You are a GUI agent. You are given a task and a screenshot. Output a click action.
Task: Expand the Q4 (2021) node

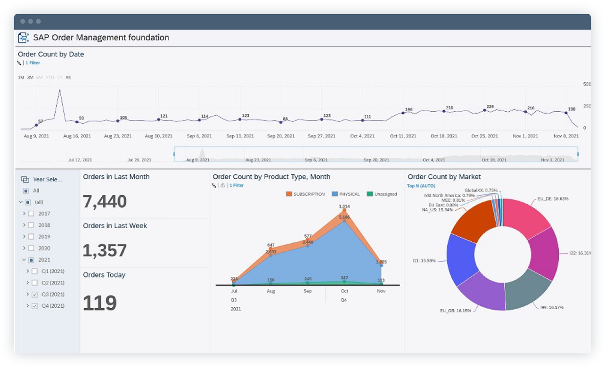click(x=27, y=306)
